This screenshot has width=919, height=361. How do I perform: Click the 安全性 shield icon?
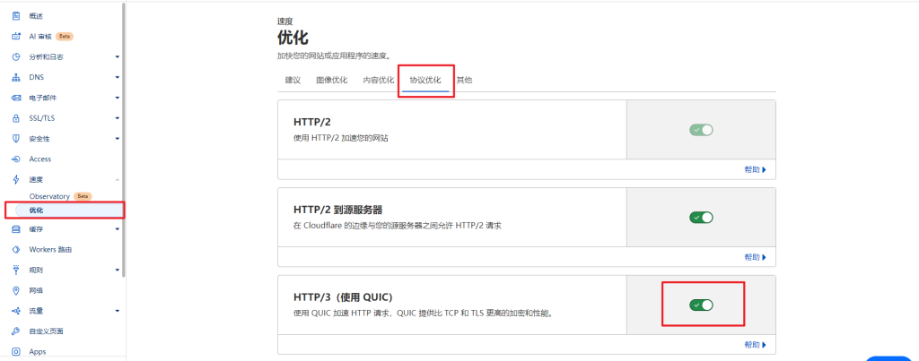pyautogui.click(x=16, y=139)
